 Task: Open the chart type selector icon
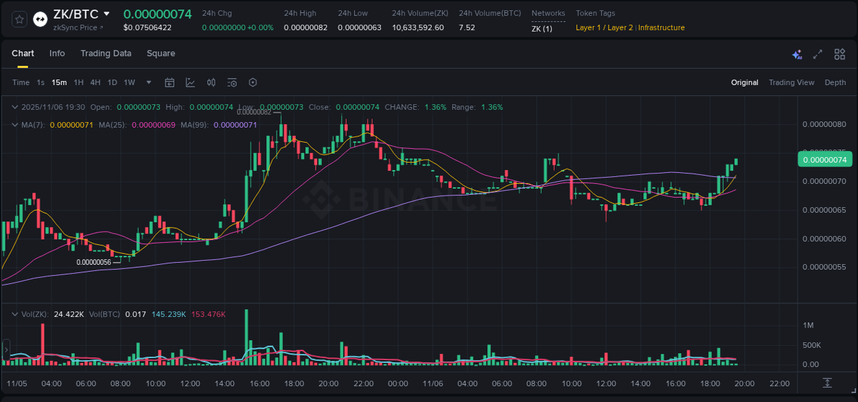point(190,82)
